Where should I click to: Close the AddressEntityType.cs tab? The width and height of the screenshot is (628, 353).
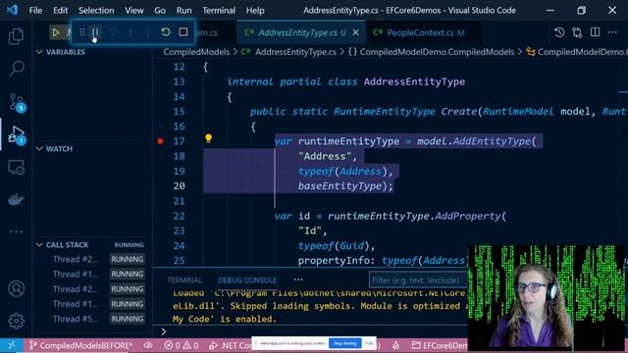pos(355,32)
